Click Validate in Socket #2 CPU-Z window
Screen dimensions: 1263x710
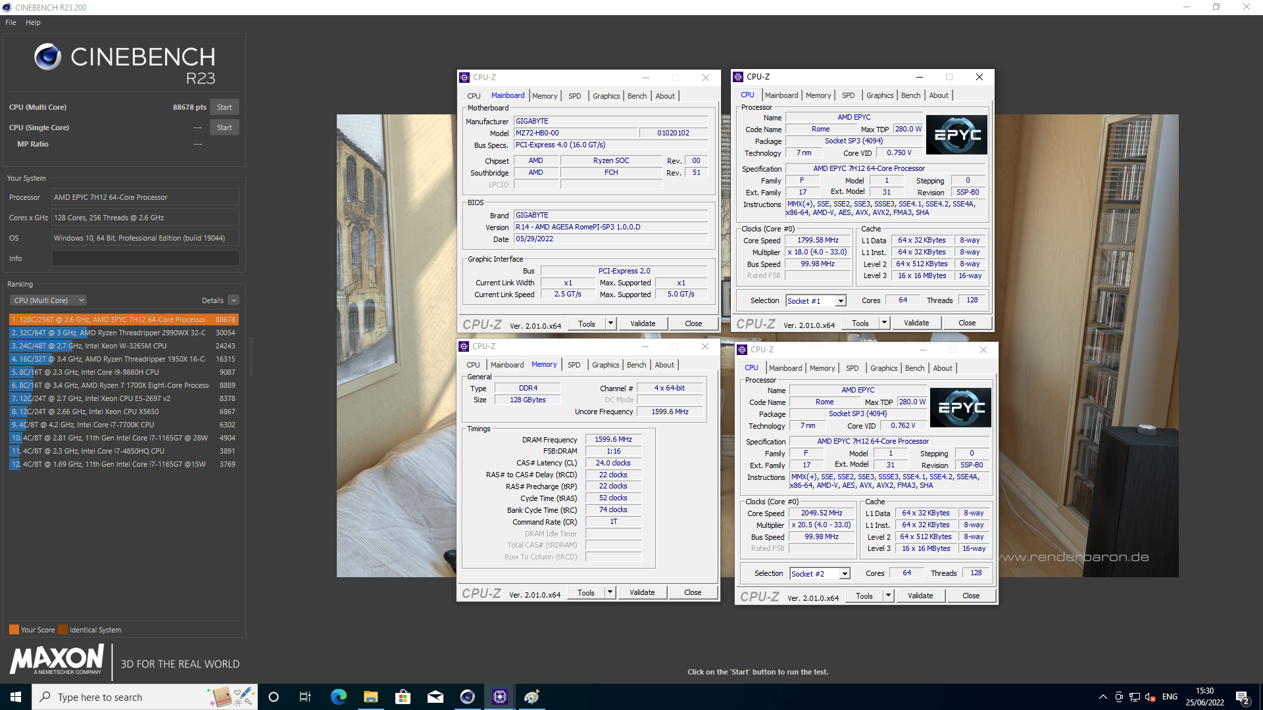point(920,596)
